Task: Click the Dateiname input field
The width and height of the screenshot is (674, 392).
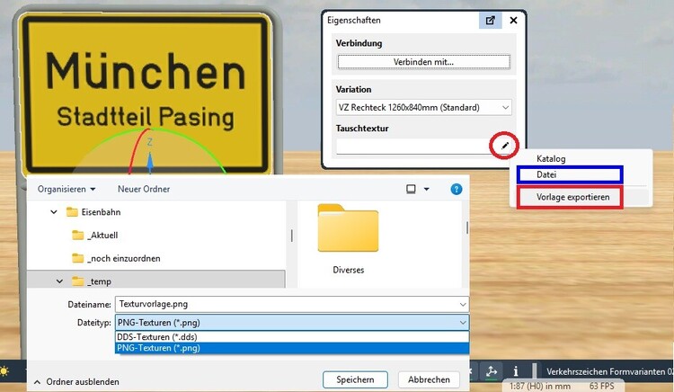Action: (x=286, y=304)
